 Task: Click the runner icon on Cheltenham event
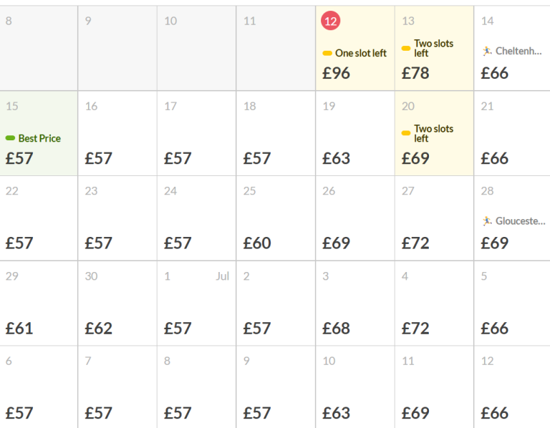click(x=487, y=52)
